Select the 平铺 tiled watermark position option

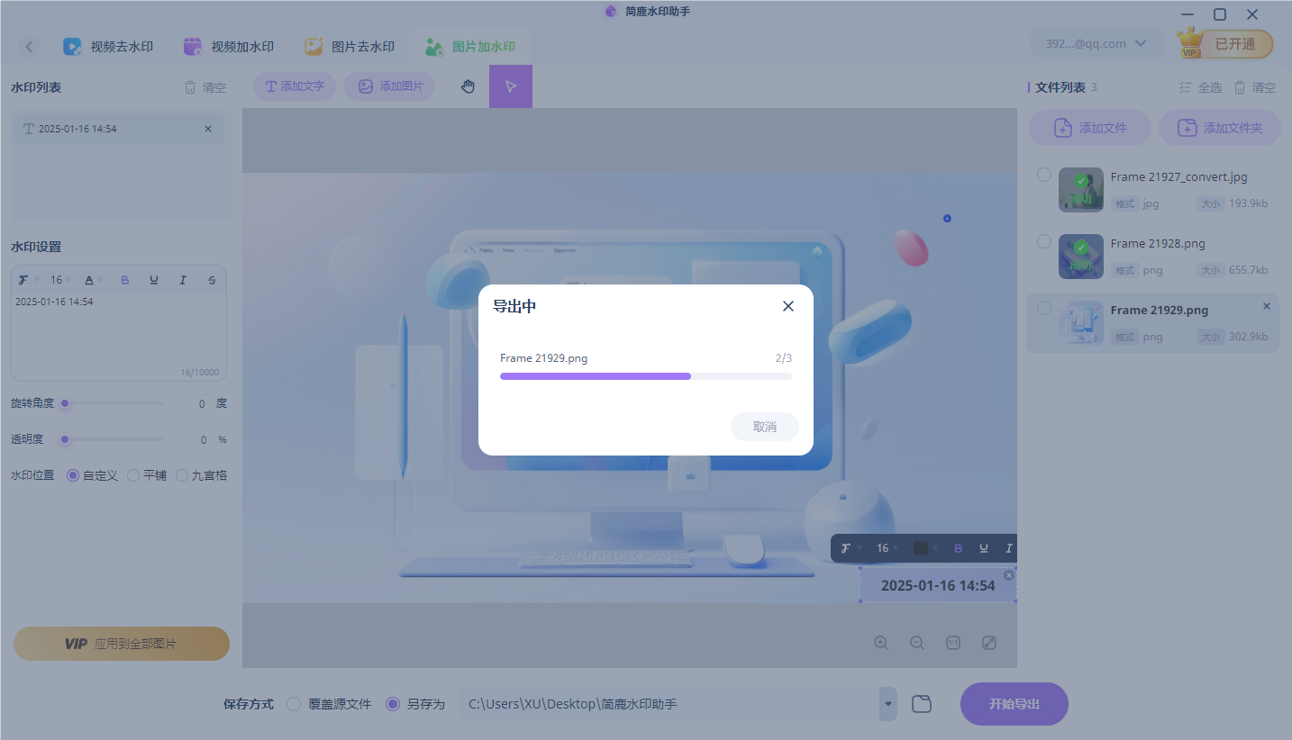[133, 474]
